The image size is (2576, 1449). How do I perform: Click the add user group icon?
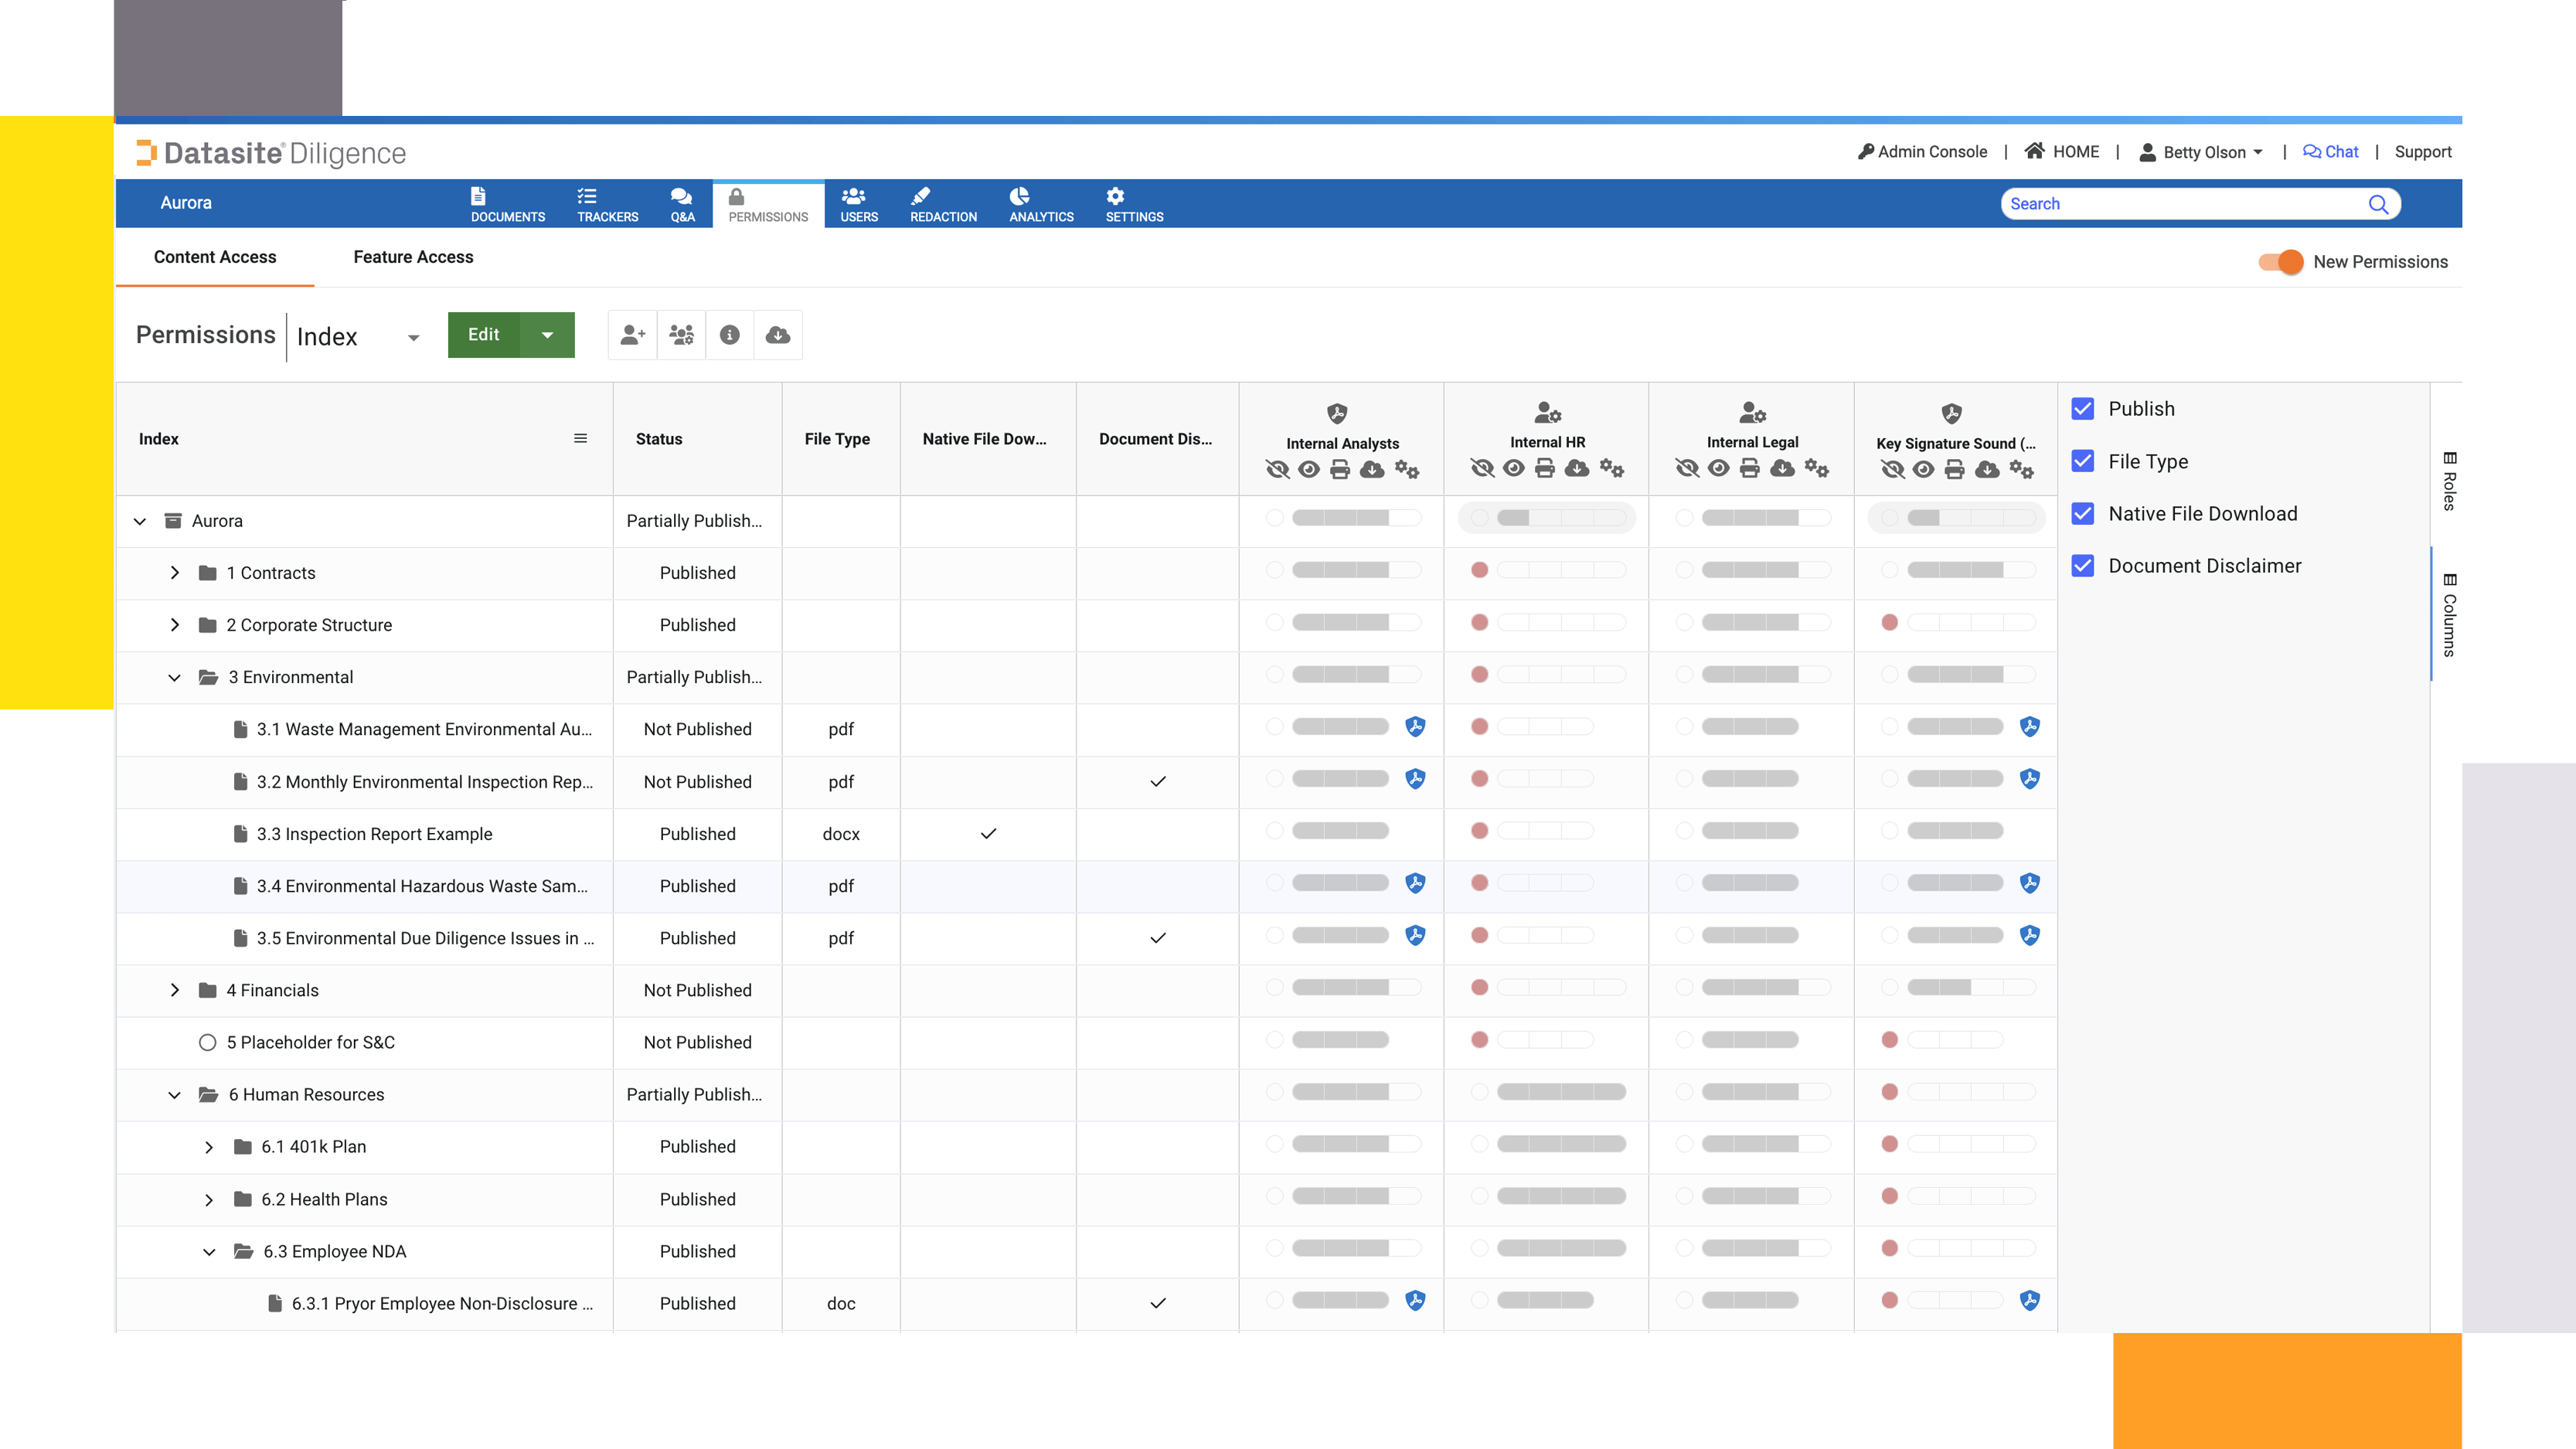coord(679,335)
